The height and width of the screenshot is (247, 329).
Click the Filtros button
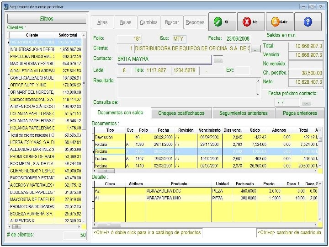click(x=47, y=19)
